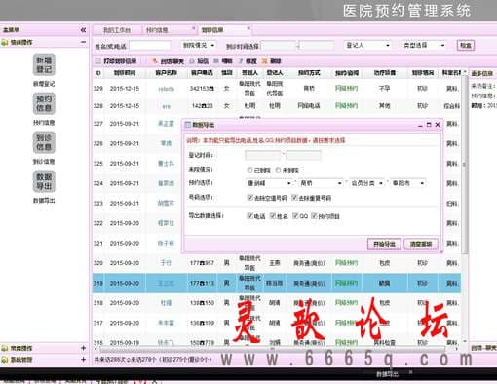
Task: Close the 到诊信息 tab
Action: 248,28
